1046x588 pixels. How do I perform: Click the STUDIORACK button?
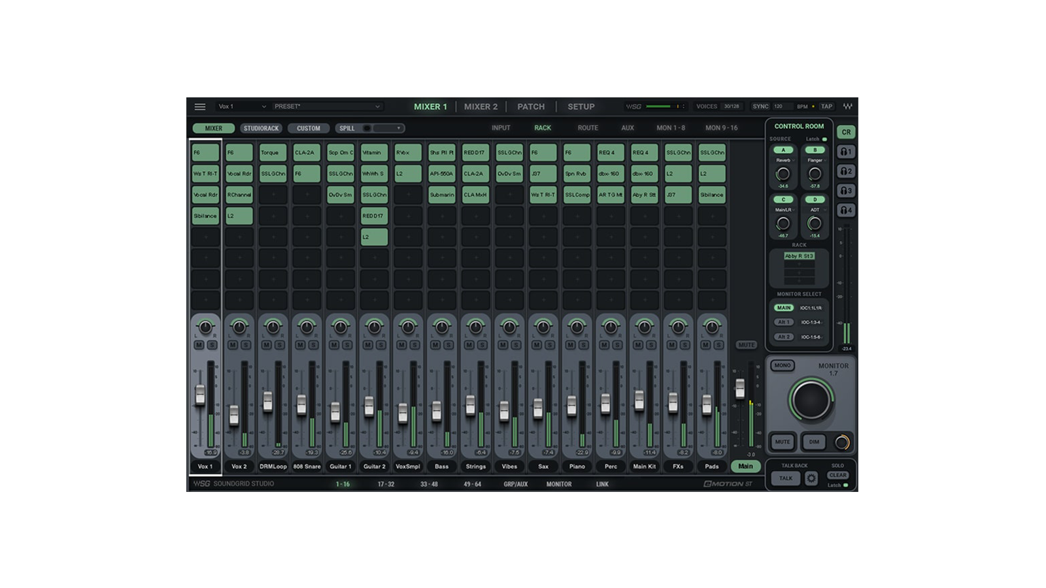click(x=261, y=129)
